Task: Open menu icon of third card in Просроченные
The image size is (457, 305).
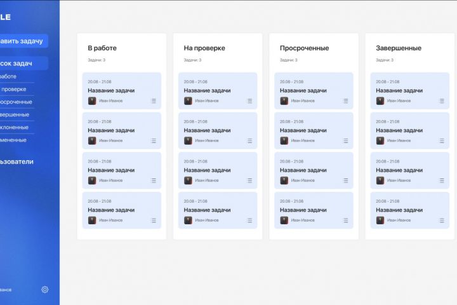Action: click(x=346, y=180)
